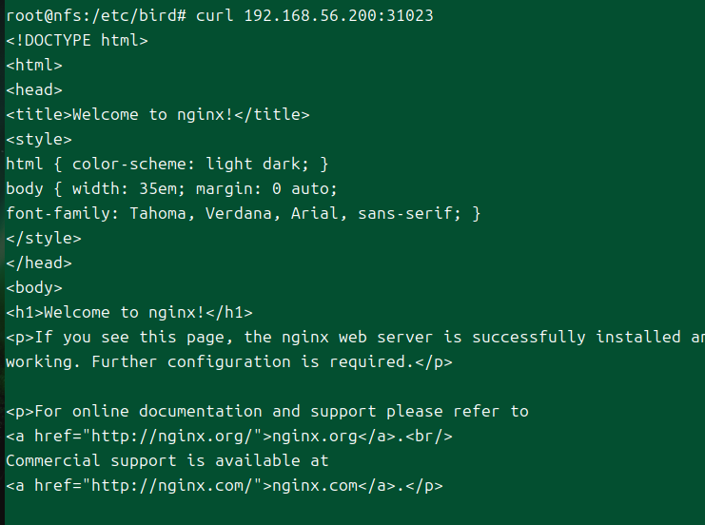
Task: Click the title tag line text
Action: coord(158,115)
